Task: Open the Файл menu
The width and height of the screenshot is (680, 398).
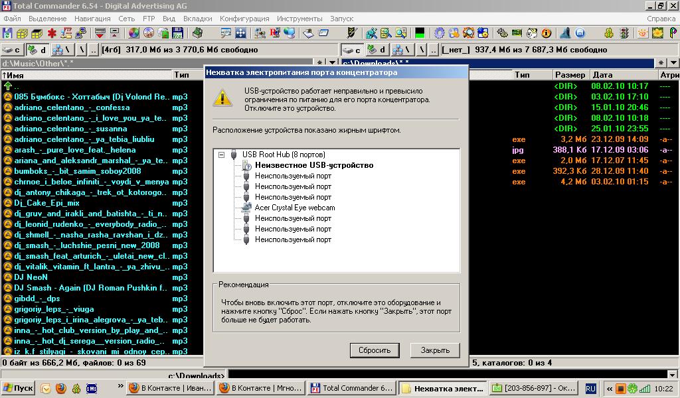Action: pyautogui.click(x=12, y=19)
